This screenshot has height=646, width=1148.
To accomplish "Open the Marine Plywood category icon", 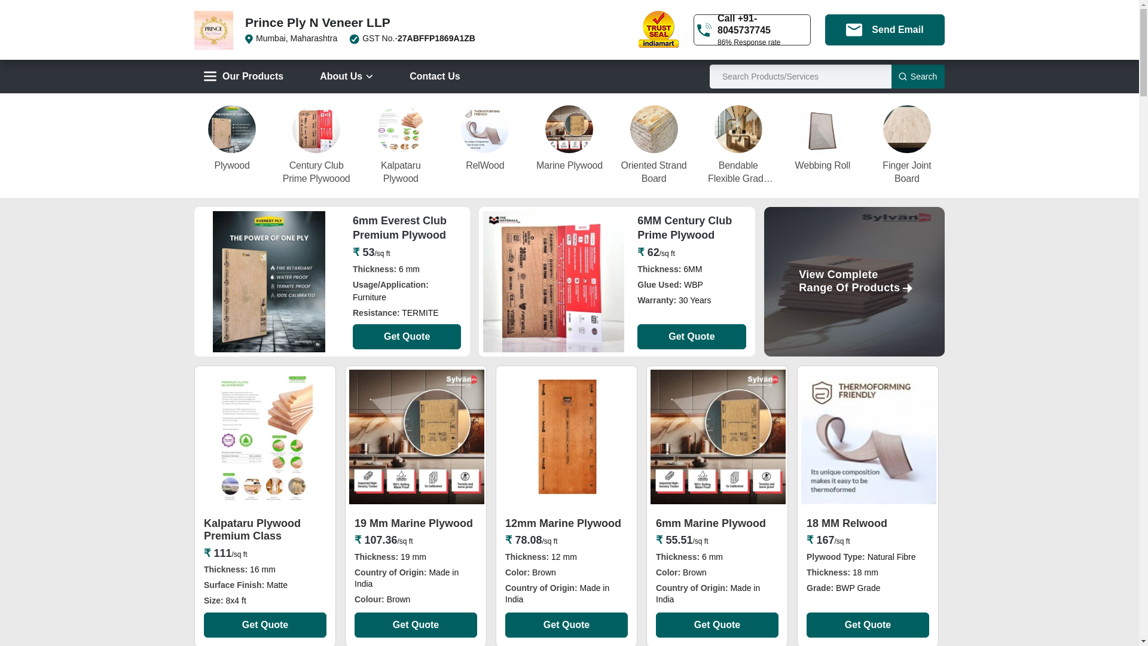I will click(x=569, y=129).
